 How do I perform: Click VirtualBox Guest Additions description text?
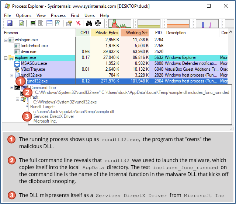tap(192, 69)
